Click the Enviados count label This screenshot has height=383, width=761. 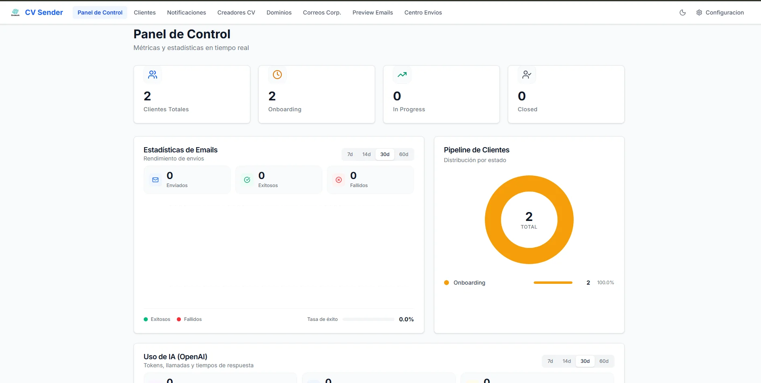(177, 185)
